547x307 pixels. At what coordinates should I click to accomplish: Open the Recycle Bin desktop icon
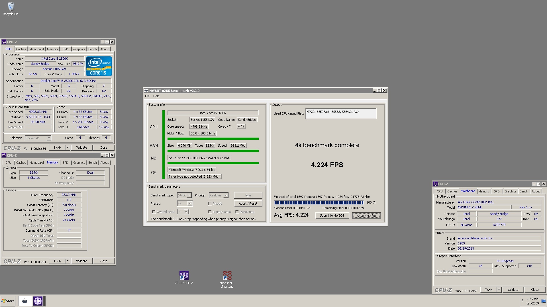pyautogui.click(x=11, y=9)
